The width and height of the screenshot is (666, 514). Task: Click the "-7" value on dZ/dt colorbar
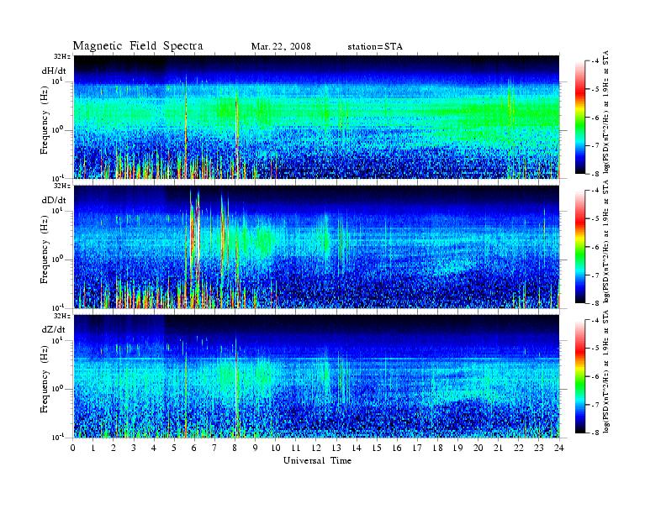pyautogui.click(x=595, y=405)
